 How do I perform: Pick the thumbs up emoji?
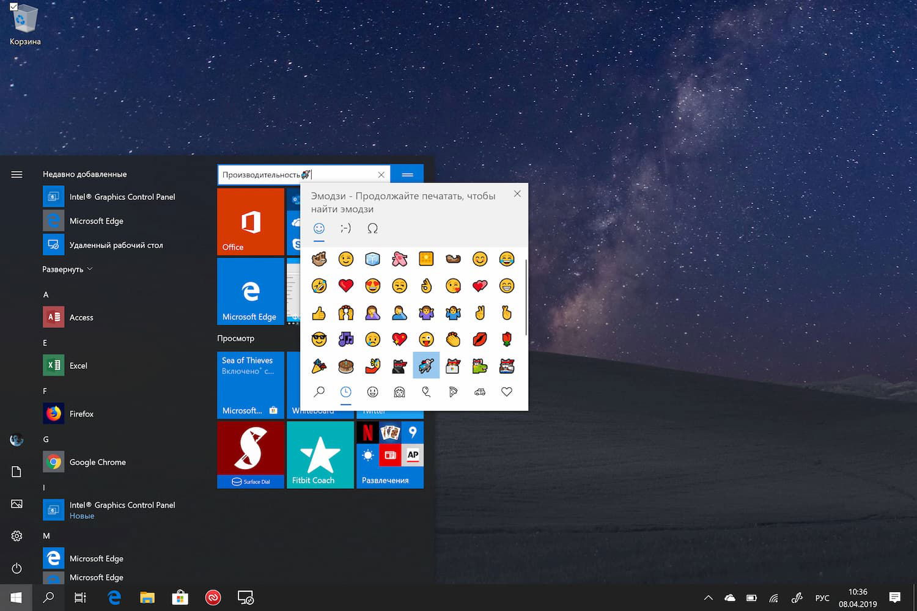click(x=319, y=312)
